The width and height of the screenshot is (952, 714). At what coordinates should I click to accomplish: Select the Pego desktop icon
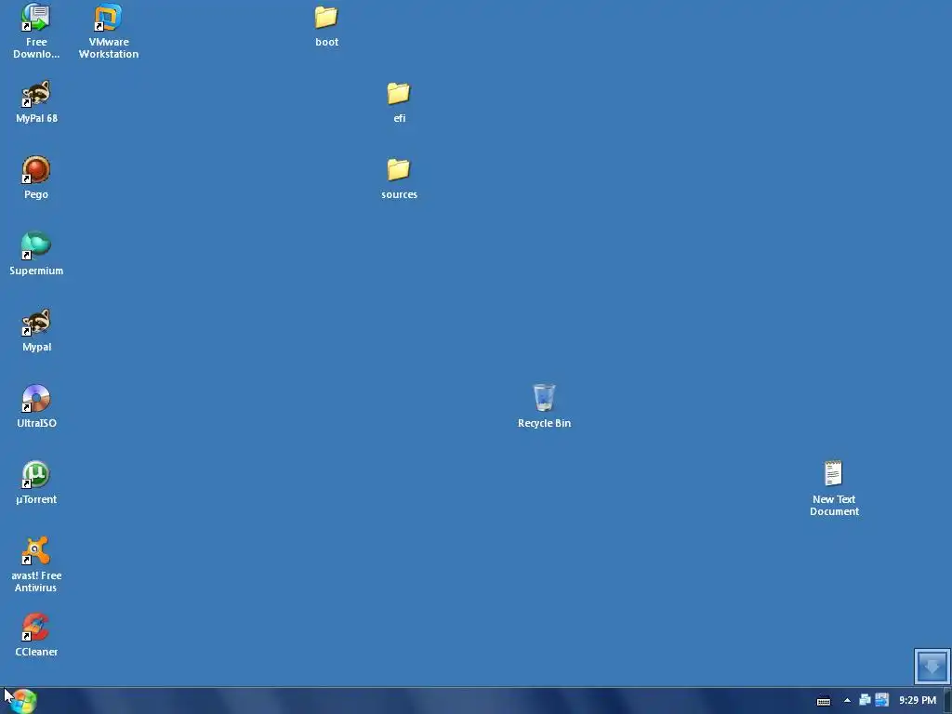[36, 178]
